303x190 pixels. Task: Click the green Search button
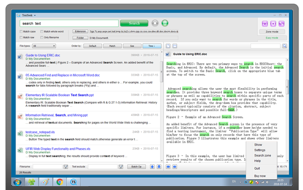point(134,23)
